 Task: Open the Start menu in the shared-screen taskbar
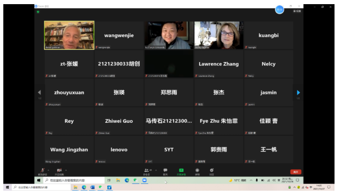(39, 180)
